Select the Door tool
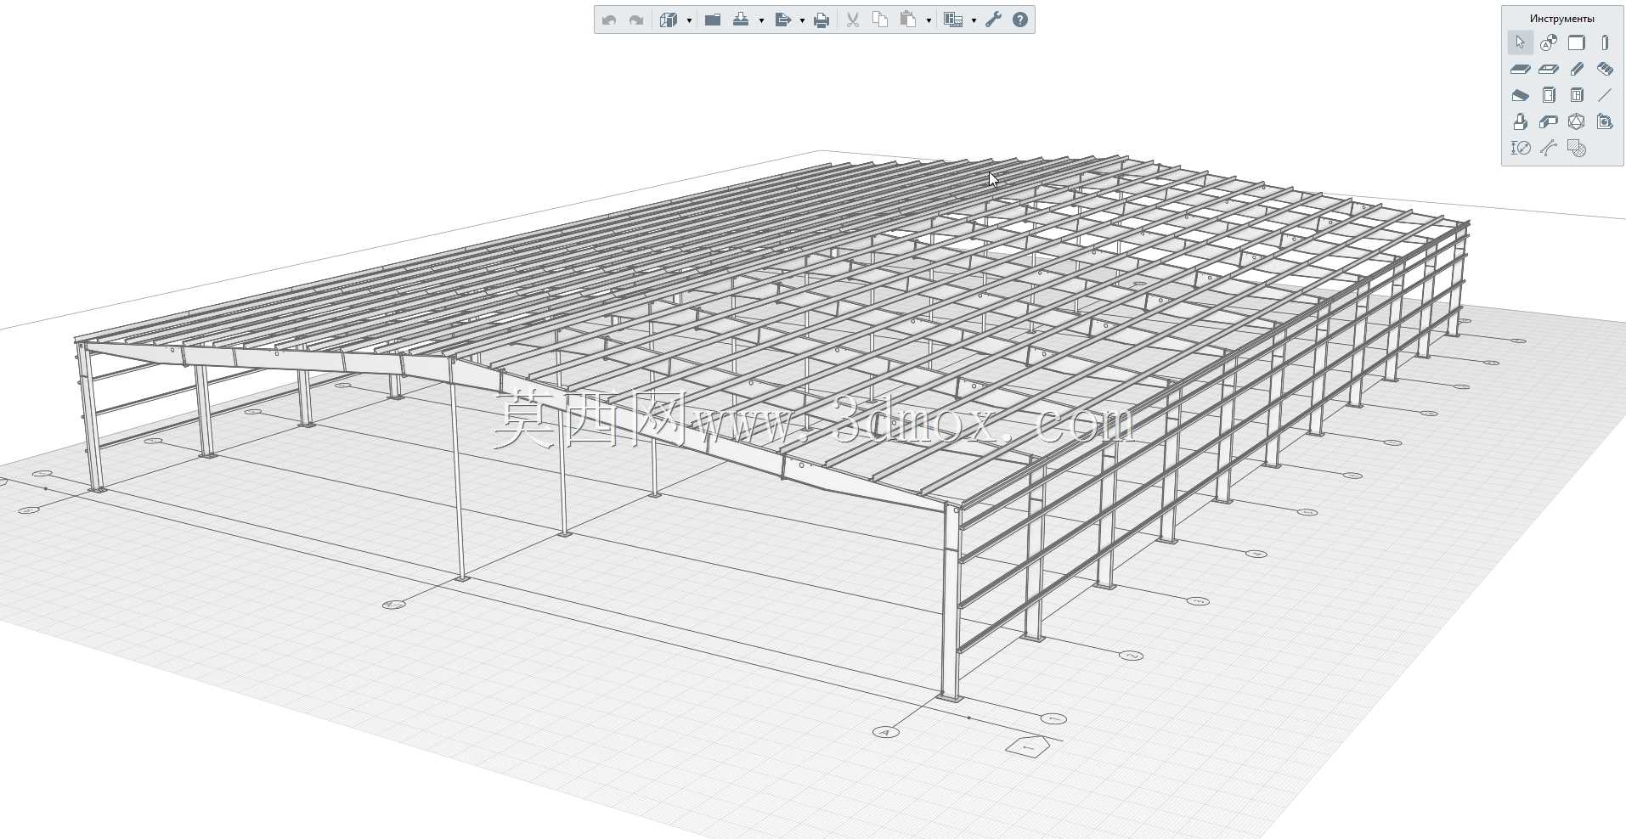The image size is (1626, 839). tap(1549, 95)
